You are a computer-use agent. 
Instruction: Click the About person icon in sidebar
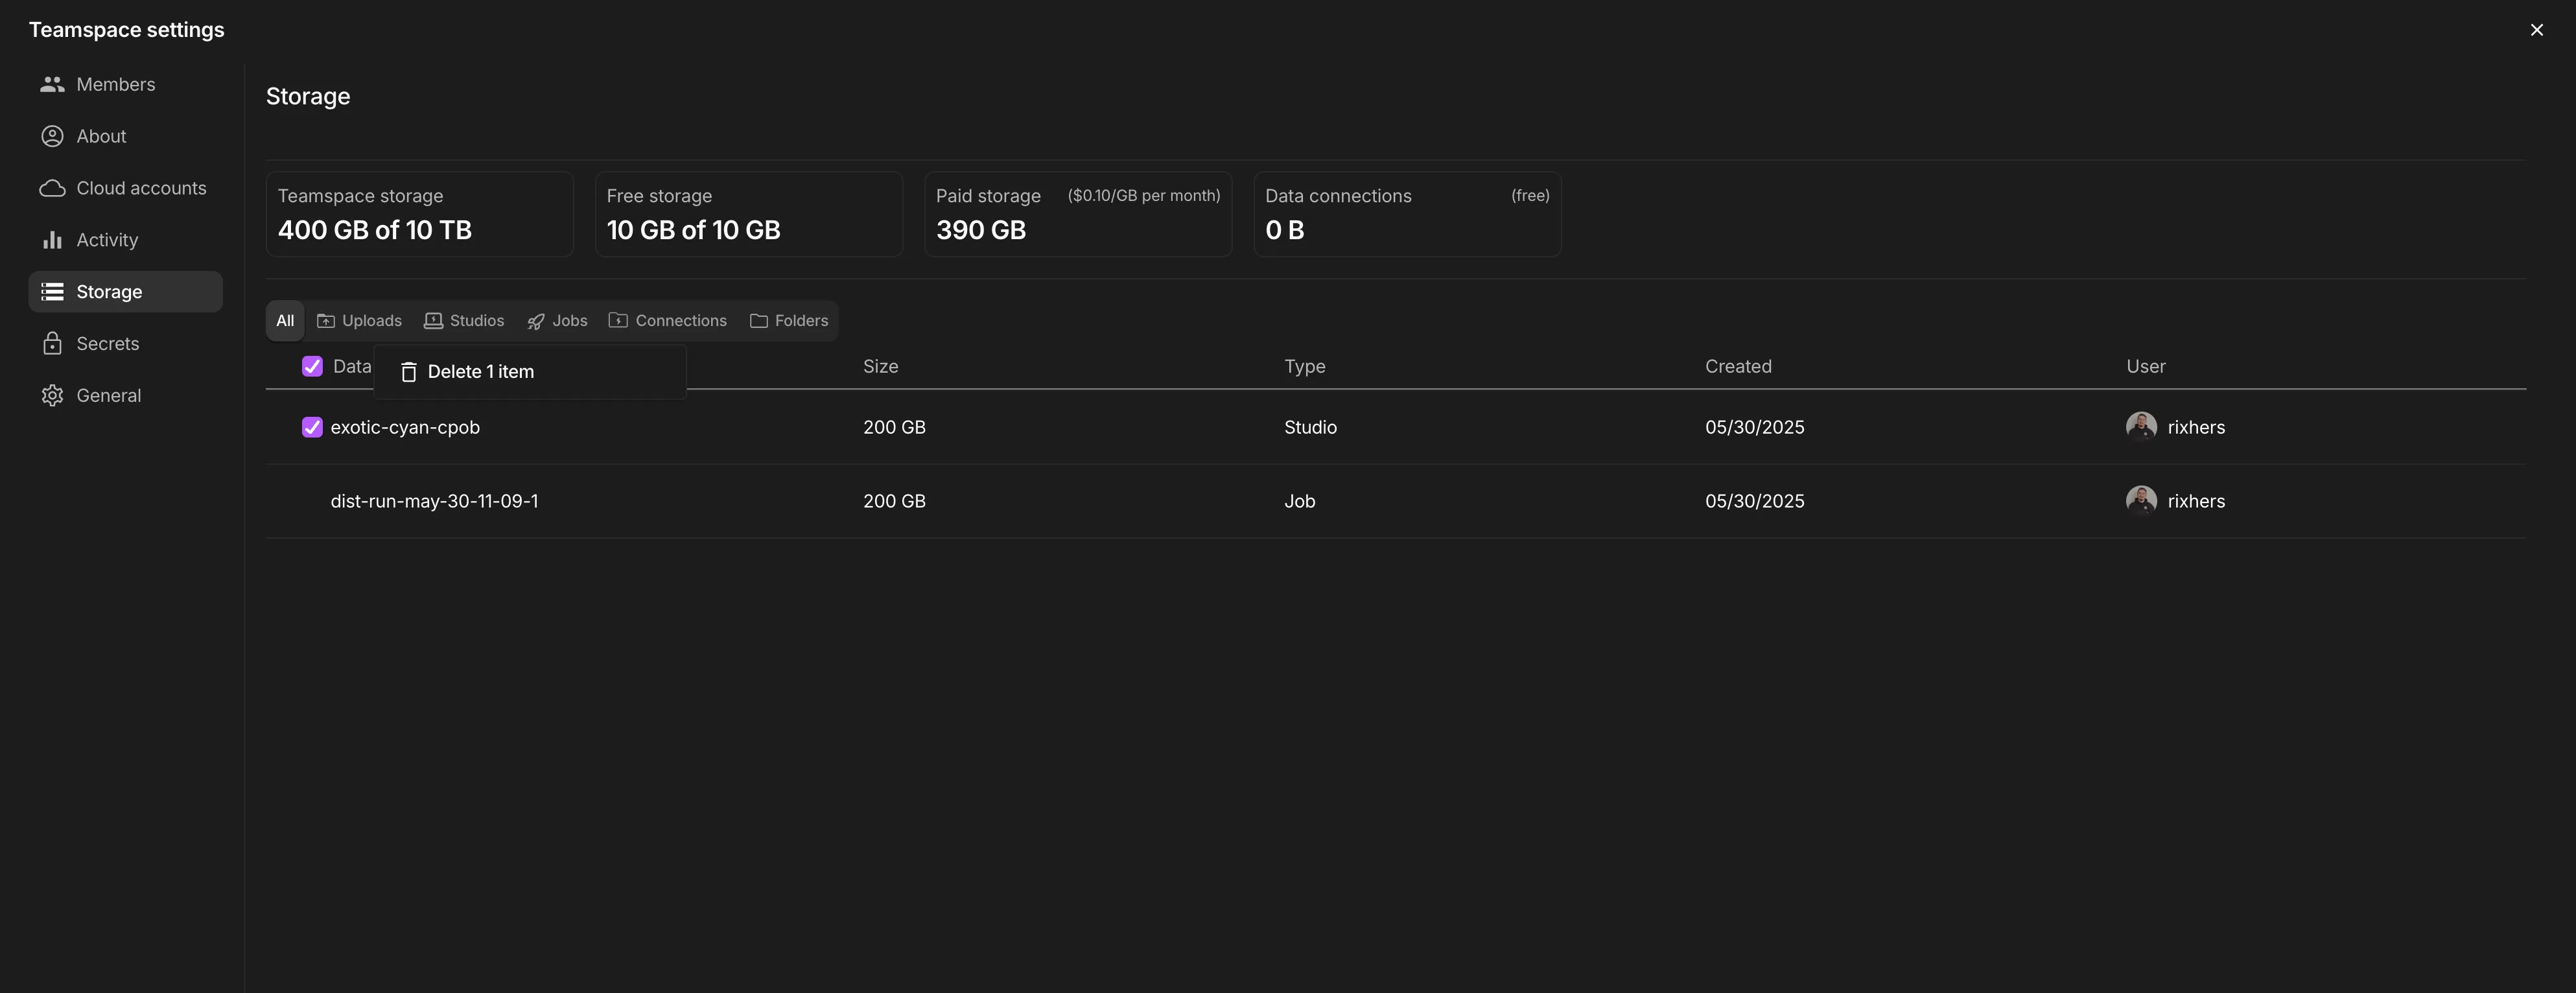(x=52, y=136)
